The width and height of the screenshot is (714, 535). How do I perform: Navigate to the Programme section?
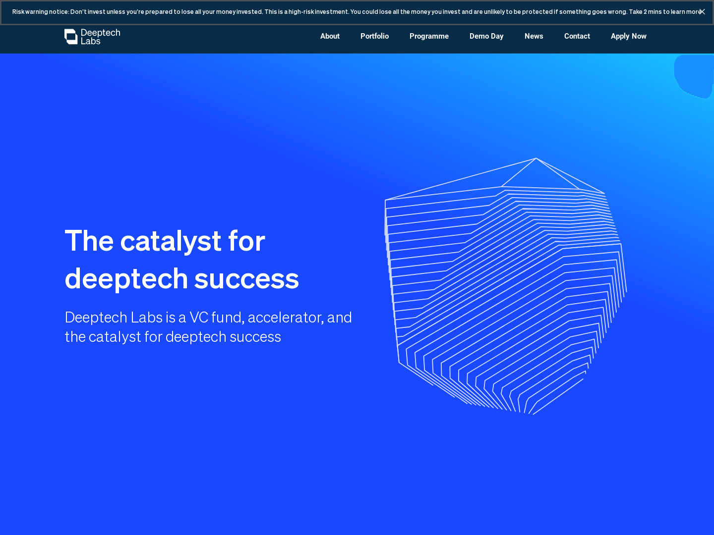[429, 36]
